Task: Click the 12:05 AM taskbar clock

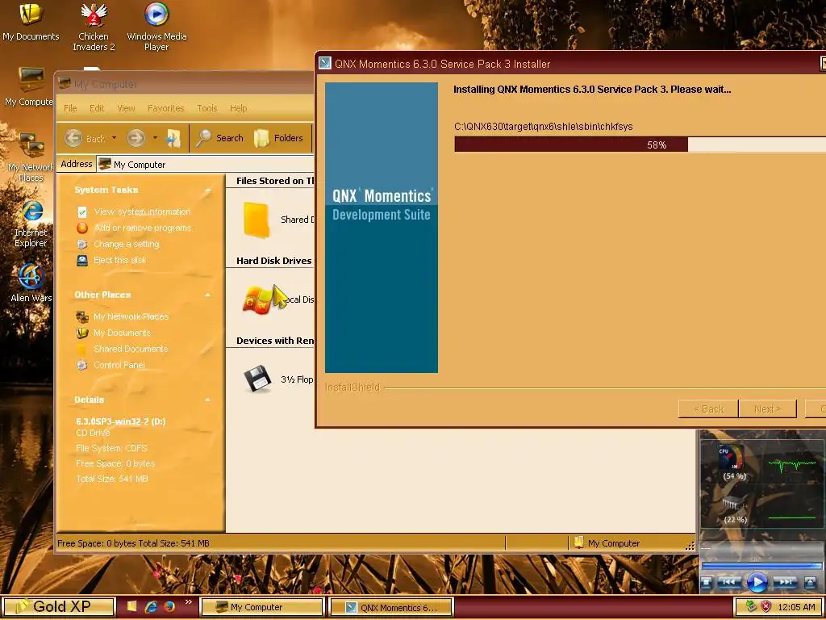Action: 796,607
